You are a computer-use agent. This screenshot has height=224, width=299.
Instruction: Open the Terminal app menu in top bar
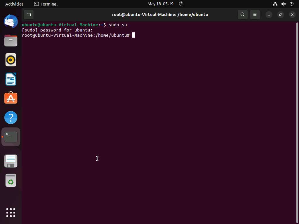46,4
